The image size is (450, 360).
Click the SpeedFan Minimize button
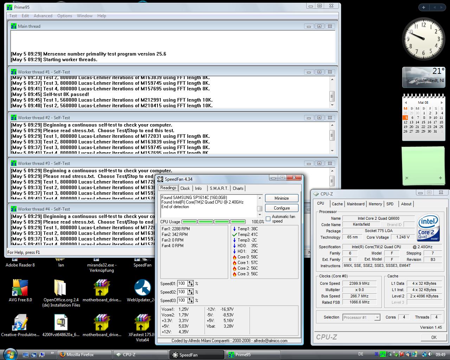(x=282, y=198)
